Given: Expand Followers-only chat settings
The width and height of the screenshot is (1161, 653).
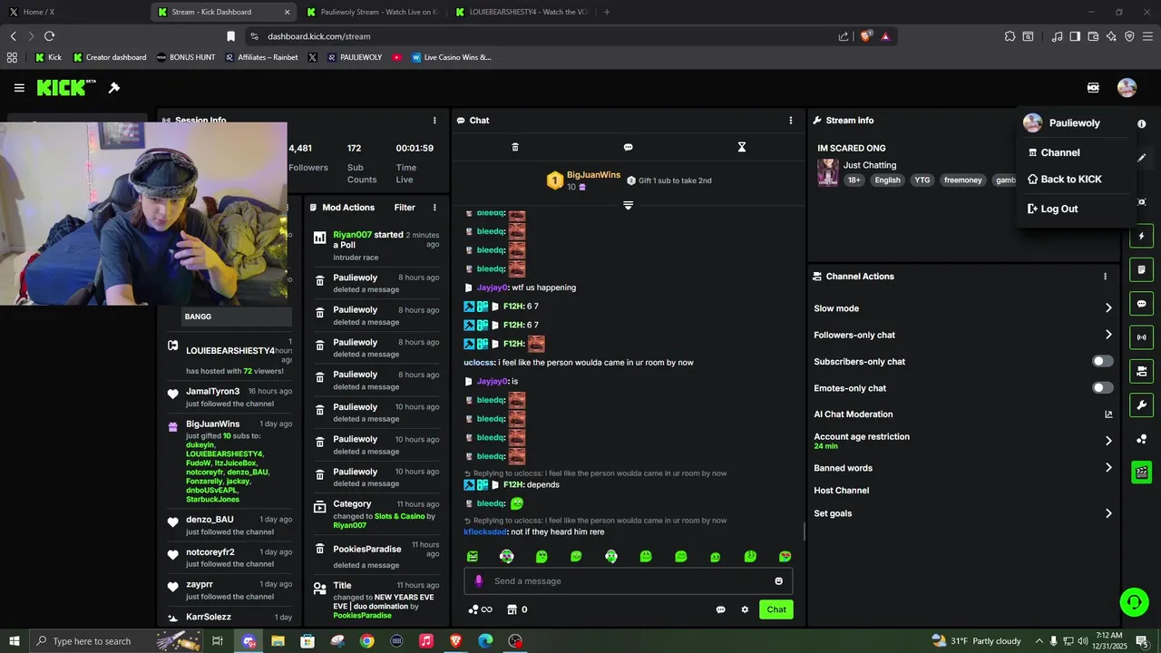Looking at the screenshot, I should click(x=1108, y=335).
